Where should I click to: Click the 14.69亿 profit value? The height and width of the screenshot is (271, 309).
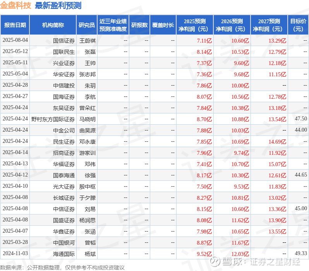tap(278, 142)
